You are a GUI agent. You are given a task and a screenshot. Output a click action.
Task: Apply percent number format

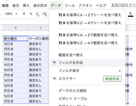click(x=31, y=14)
